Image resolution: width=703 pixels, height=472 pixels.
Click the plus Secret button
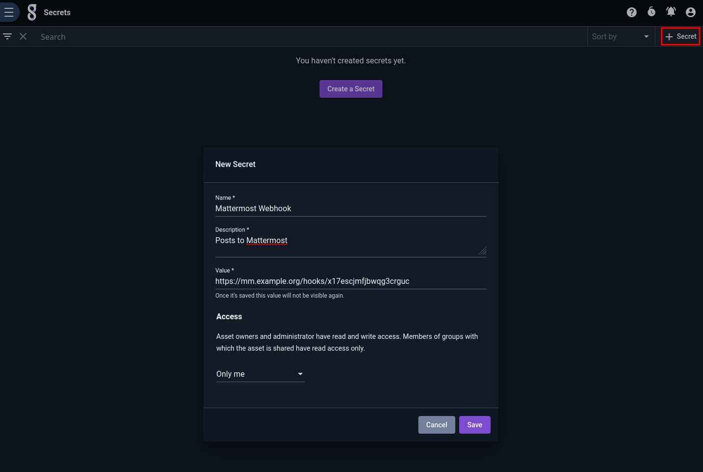click(680, 36)
